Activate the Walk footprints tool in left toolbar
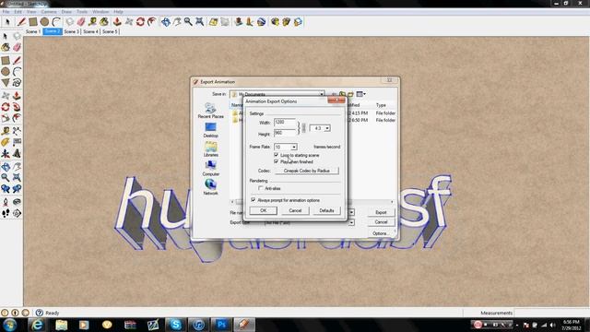This screenshot has height=332, width=590. pos(6,213)
